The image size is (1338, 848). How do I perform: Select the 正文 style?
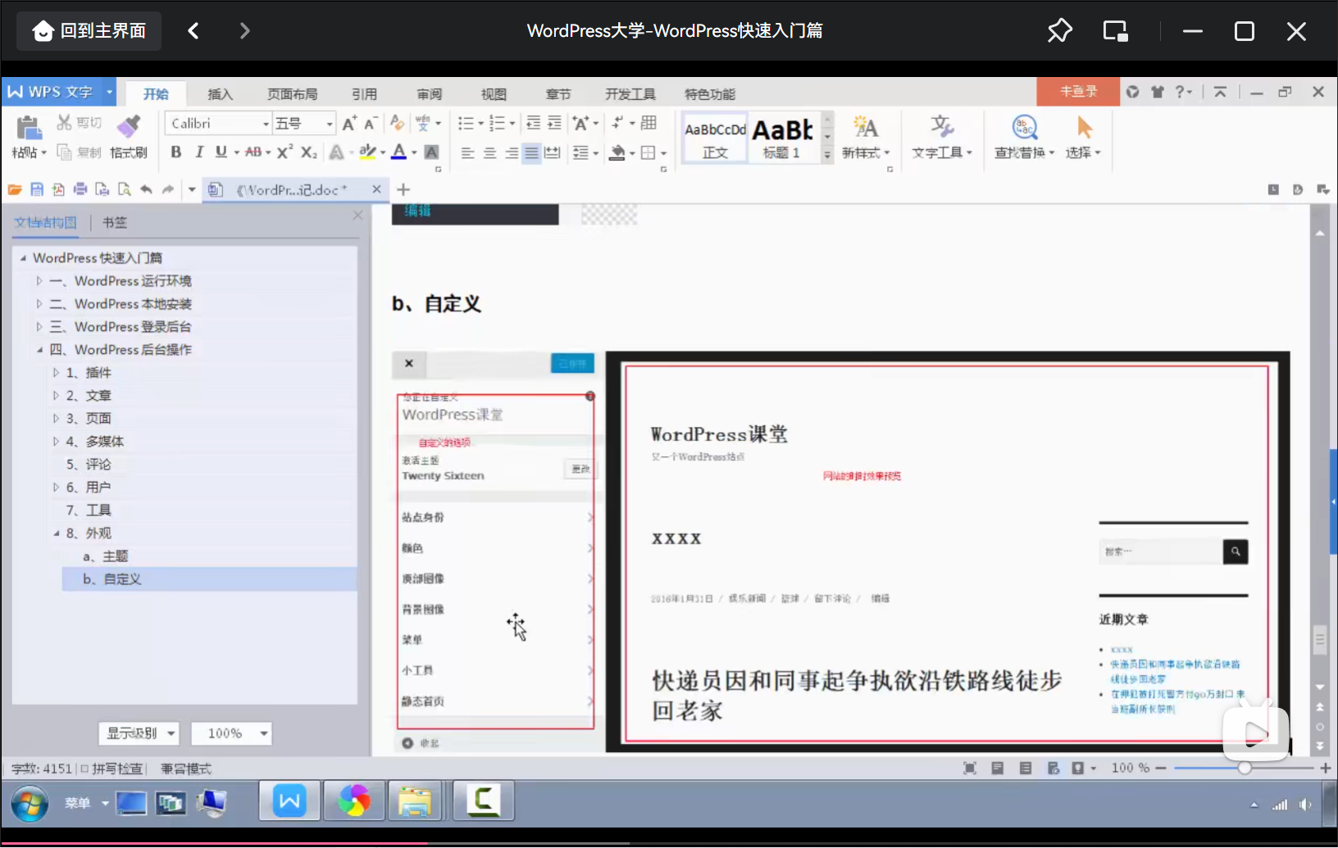[x=715, y=138]
